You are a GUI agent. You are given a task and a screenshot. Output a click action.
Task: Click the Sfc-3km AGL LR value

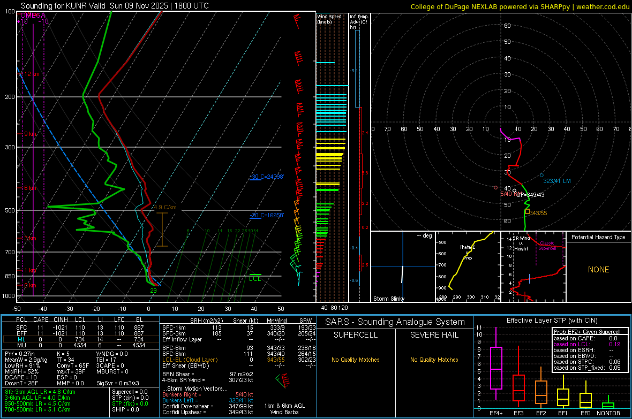(x=40, y=392)
